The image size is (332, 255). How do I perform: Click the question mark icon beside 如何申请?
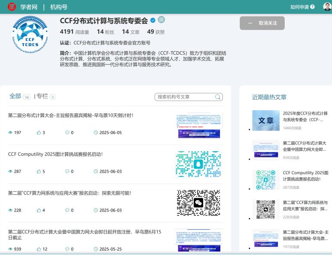point(312,7)
